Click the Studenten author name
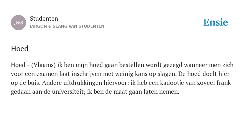This screenshot has height=122, width=245. pos(44,19)
